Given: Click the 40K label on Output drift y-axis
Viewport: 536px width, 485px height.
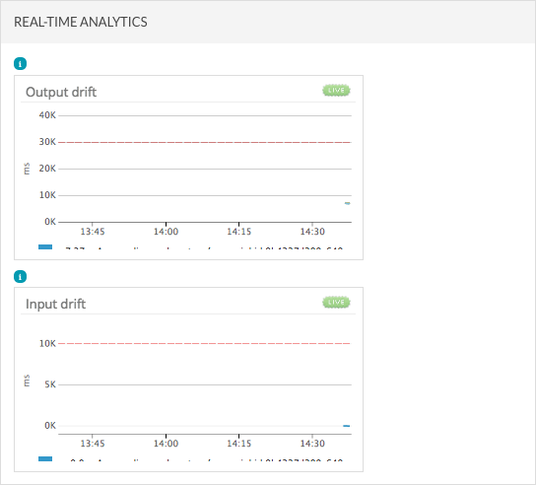Looking at the screenshot, I should [47, 115].
